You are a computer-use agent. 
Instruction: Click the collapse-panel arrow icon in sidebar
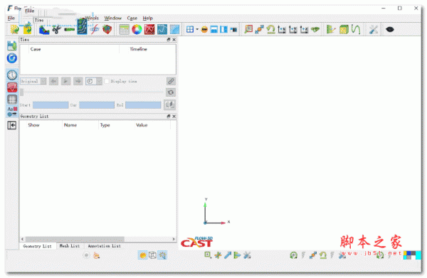click(11, 125)
